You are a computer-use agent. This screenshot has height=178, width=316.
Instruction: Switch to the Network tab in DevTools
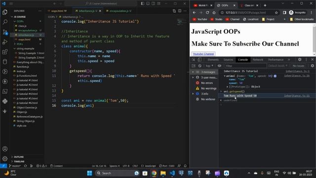coord(258,59)
